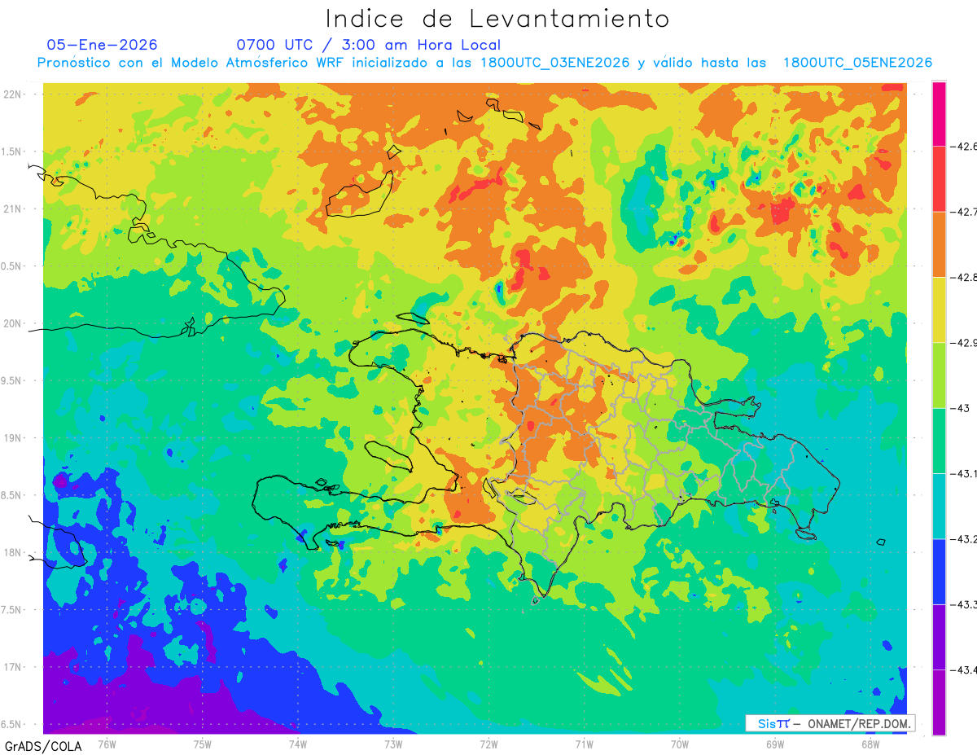Click the time text '0700 UTC / 3:00 am Hora Local'
The image size is (977, 755).
369,45
